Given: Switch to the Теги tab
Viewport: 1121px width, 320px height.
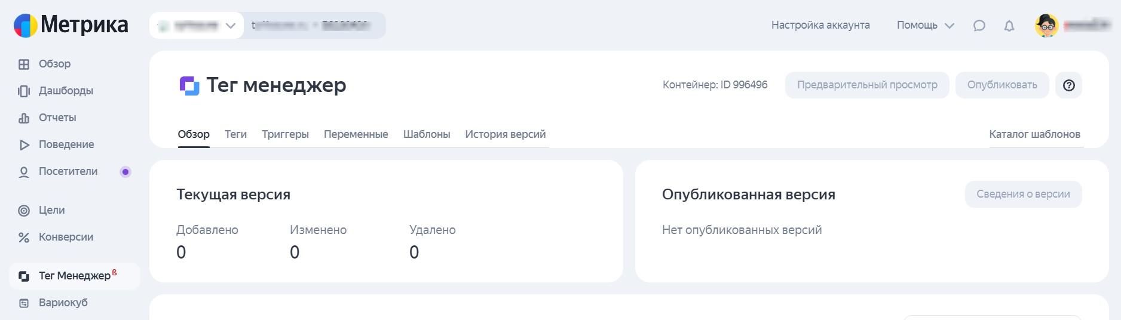Looking at the screenshot, I should tap(235, 134).
